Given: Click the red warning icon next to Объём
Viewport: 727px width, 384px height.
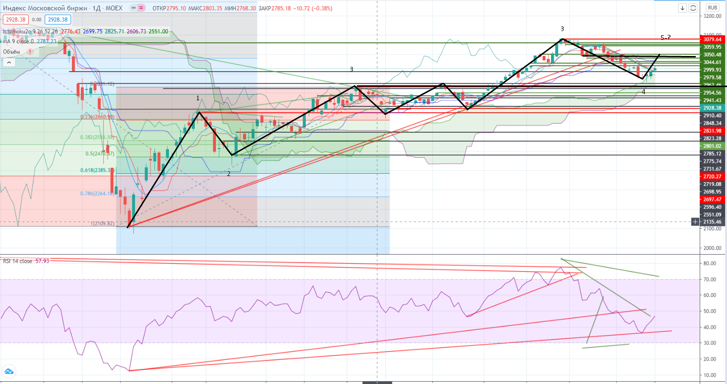Looking at the screenshot, I should pyautogui.click(x=30, y=52).
